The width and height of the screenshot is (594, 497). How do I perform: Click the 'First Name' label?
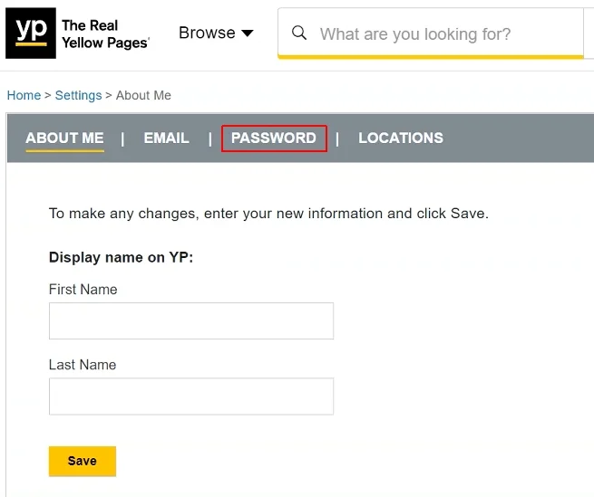click(83, 290)
